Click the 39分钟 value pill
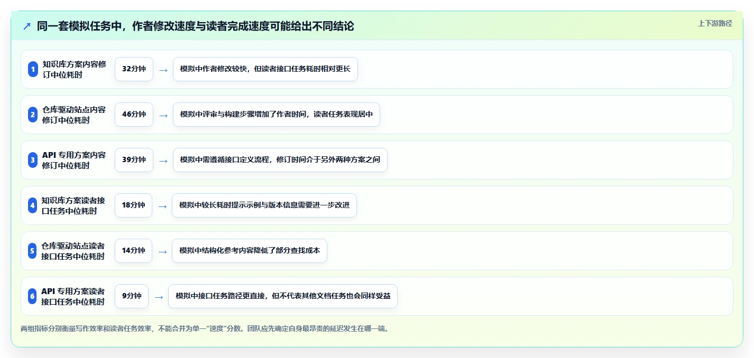Image resolution: width=754 pixels, height=358 pixels. coord(134,160)
